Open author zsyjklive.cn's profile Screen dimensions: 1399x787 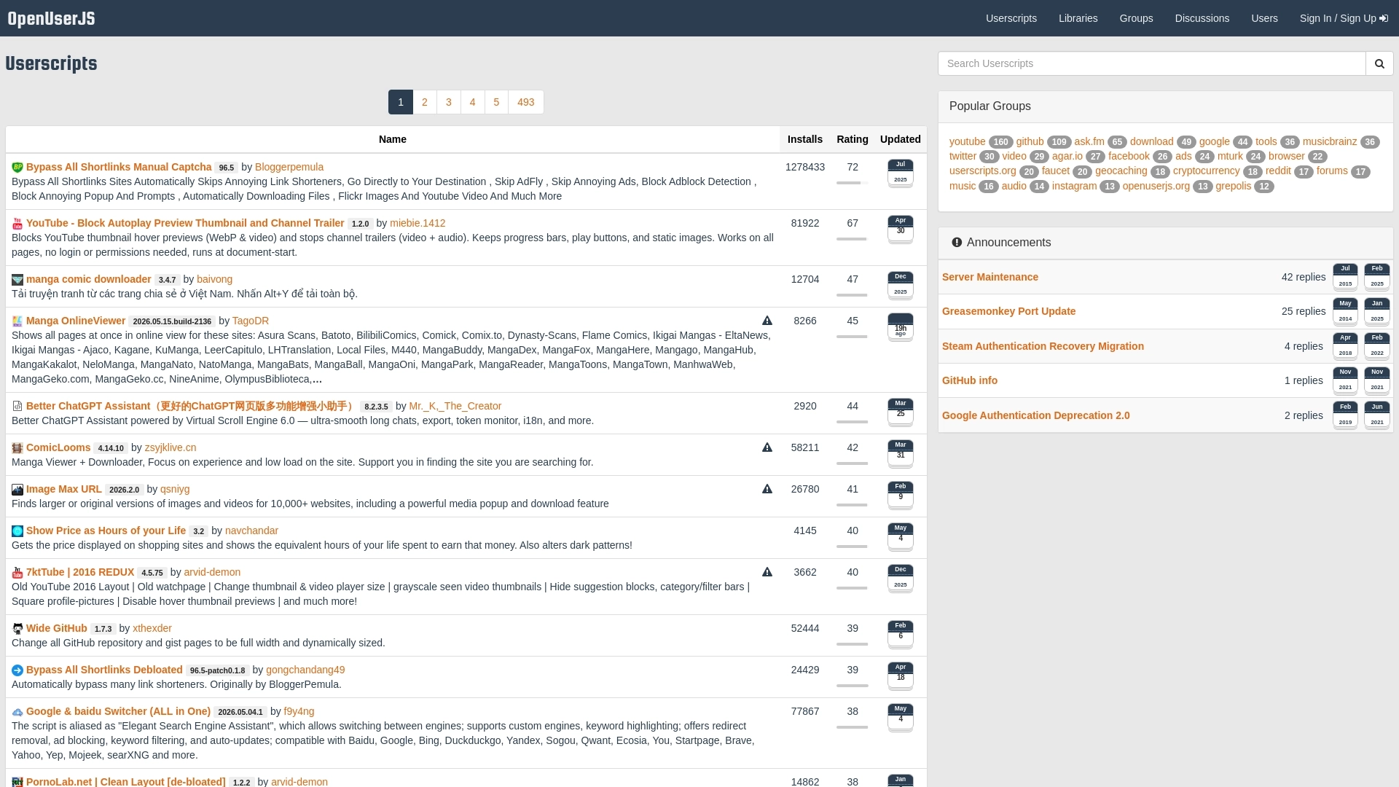[x=170, y=447]
